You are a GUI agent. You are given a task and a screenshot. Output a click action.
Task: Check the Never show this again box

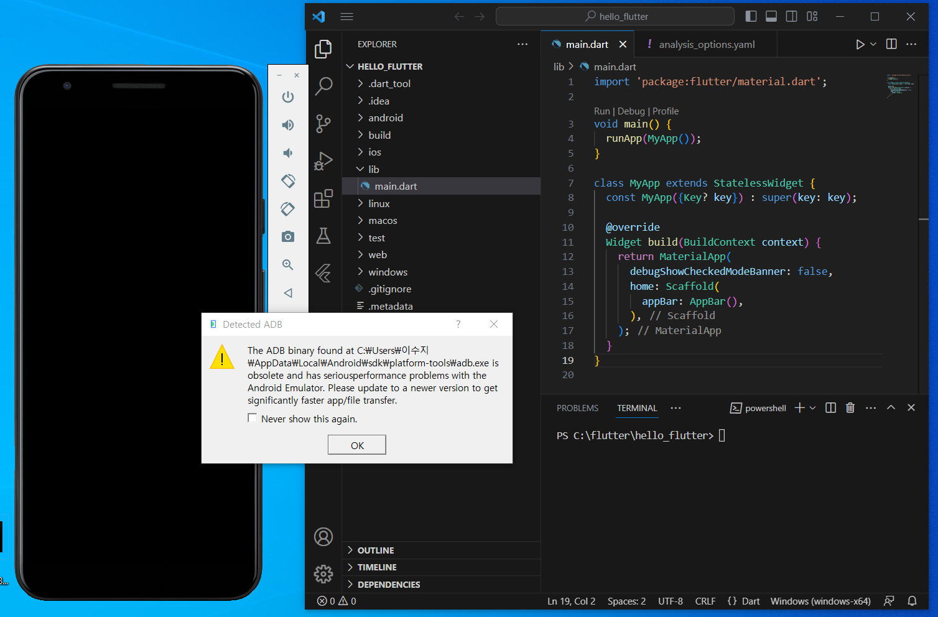252,418
